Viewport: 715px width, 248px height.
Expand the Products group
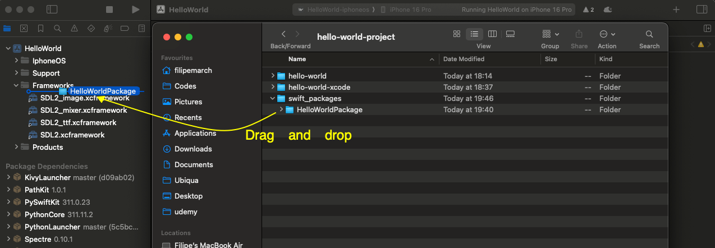click(x=16, y=147)
